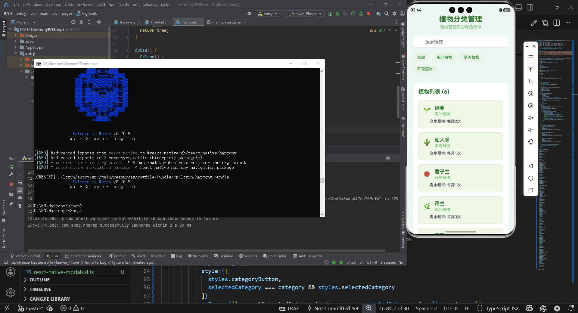
Task: Open the Tools menu
Action: 124,5
